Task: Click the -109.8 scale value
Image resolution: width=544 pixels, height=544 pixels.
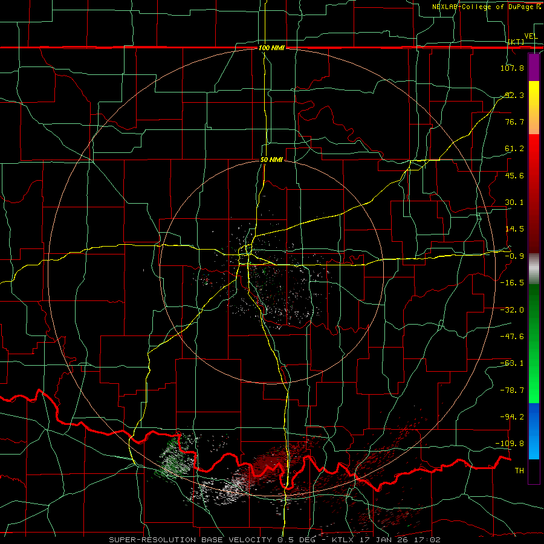Action: click(x=510, y=443)
